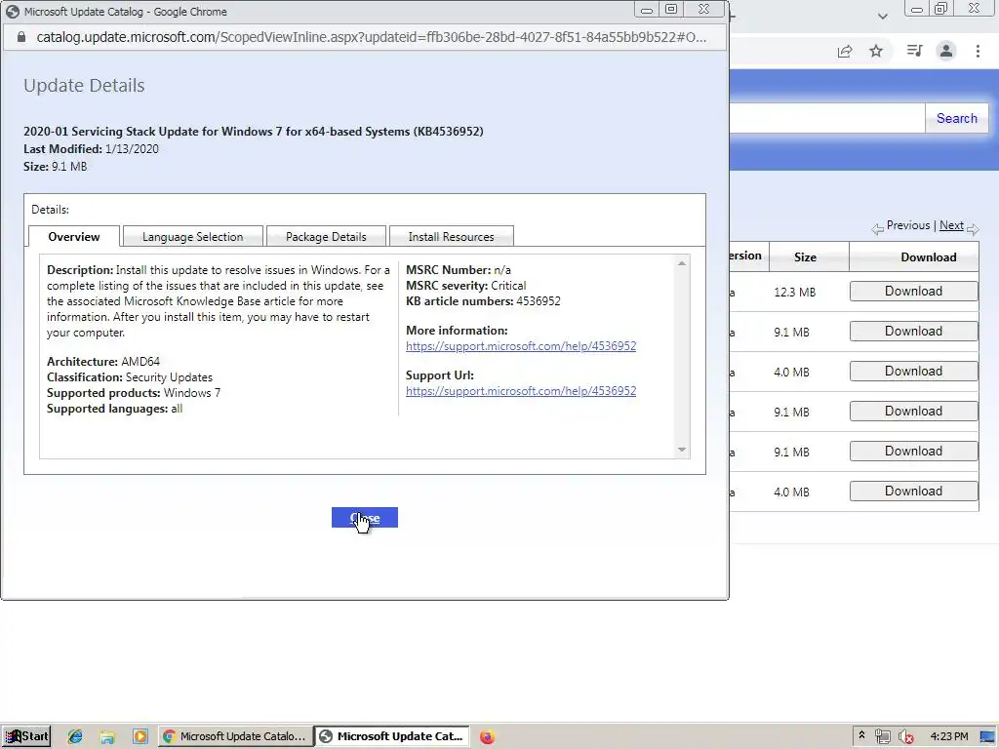
Task: Click Download in the fourth row (9.1 MB)
Action: pyautogui.click(x=913, y=411)
